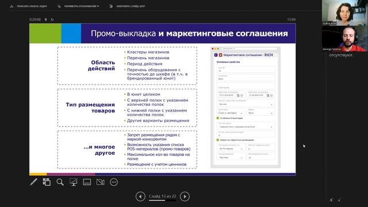The width and height of the screenshot is (368, 207).
Task: Open the 'Соки и нектары' category dropdown
Action: (231, 113)
